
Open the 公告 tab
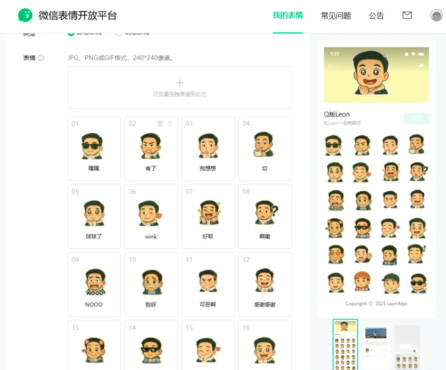[x=376, y=16]
